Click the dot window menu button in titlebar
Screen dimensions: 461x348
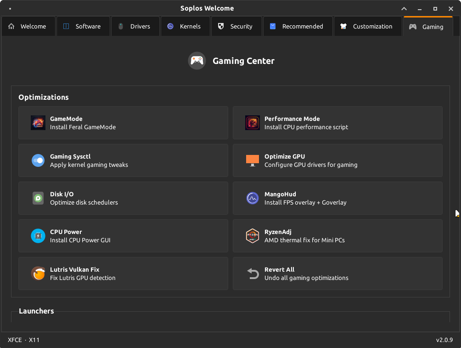tap(10, 9)
